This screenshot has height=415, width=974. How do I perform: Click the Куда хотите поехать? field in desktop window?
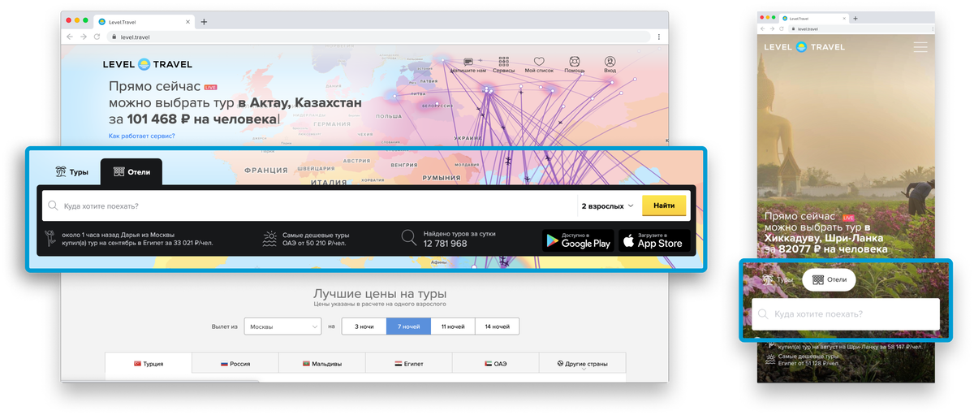click(x=308, y=205)
